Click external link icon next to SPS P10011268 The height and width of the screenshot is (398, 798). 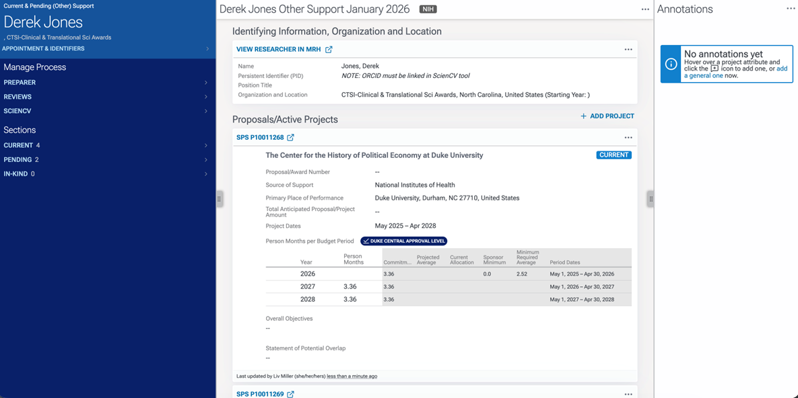290,138
